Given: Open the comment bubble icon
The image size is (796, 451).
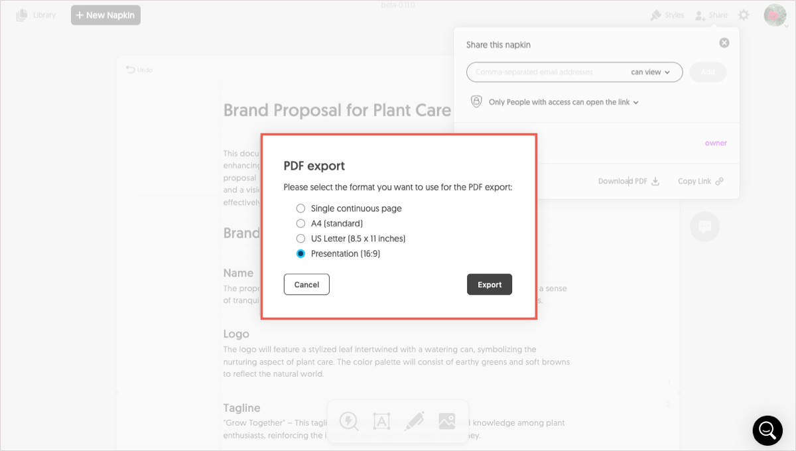Looking at the screenshot, I should coord(704,227).
